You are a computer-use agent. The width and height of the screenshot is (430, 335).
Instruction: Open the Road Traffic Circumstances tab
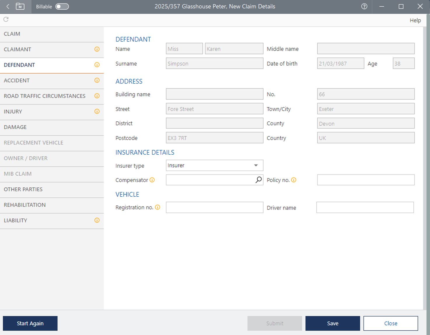[45, 96]
